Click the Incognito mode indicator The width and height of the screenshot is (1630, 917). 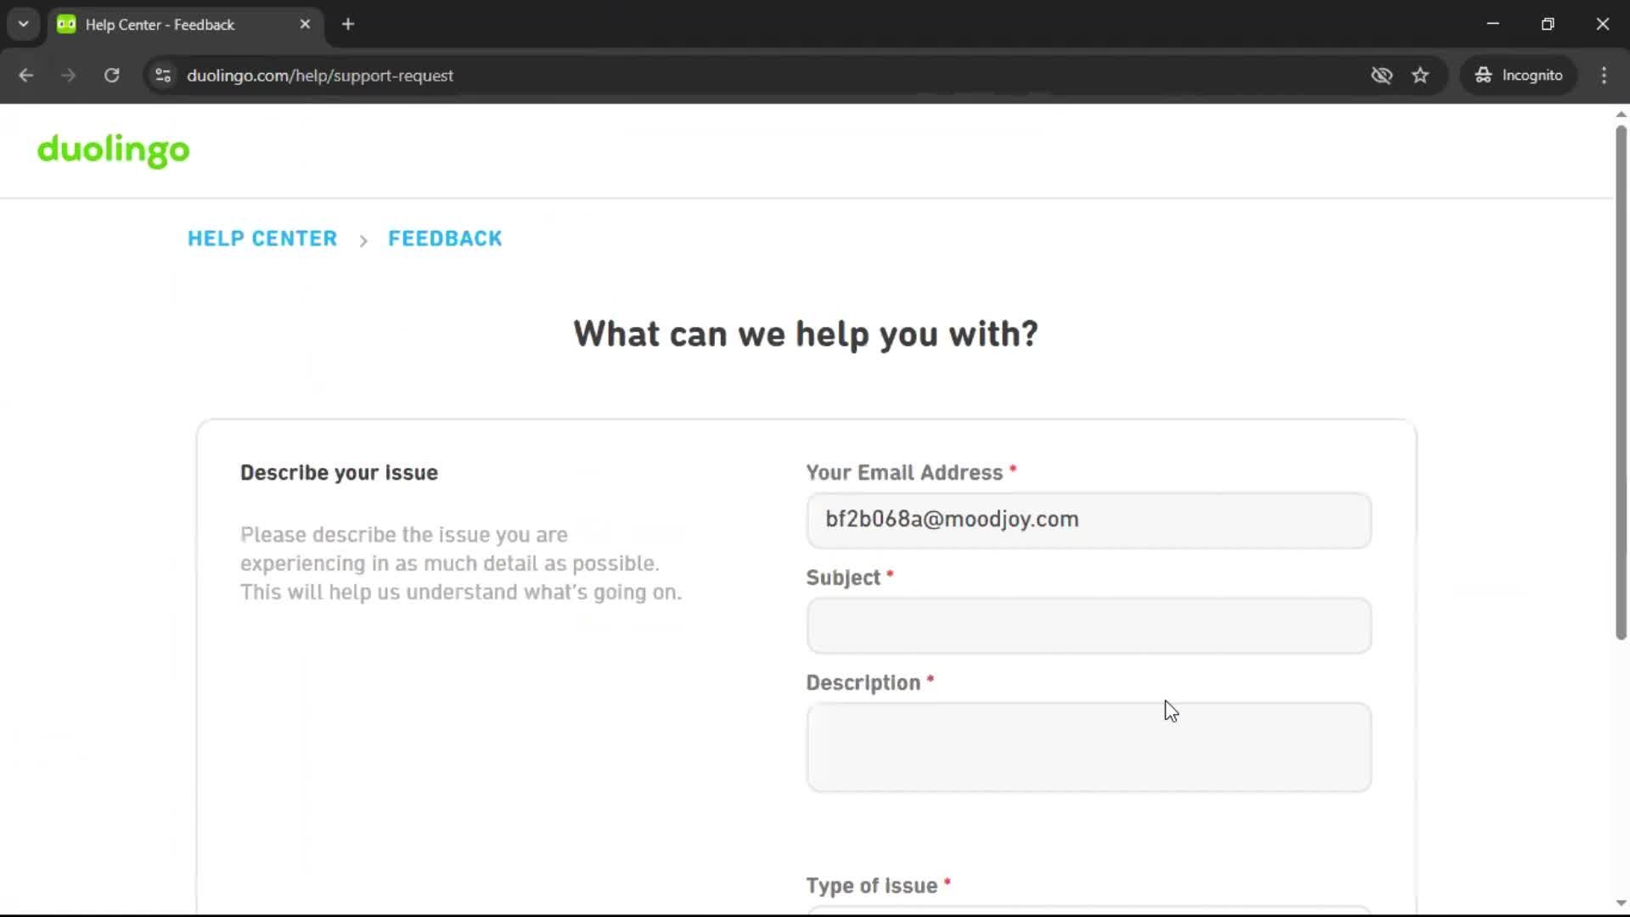(1519, 75)
